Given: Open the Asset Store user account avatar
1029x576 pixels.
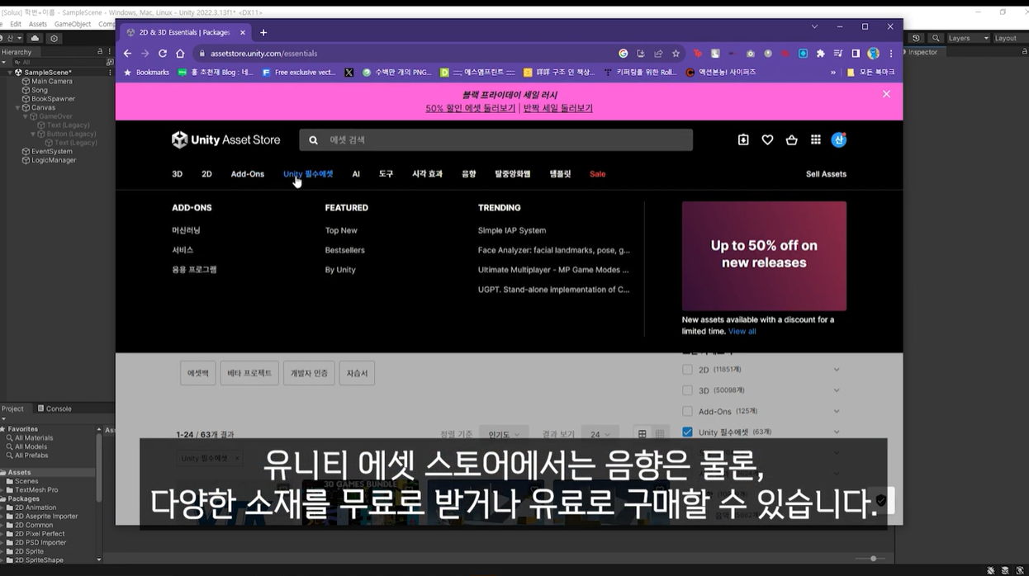Looking at the screenshot, I should (838, 139).
